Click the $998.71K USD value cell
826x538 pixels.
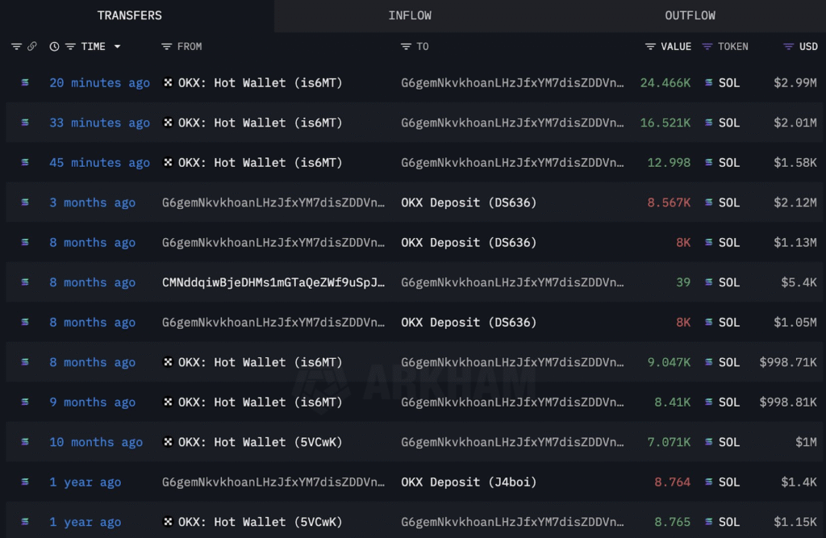tap(787, 362)
